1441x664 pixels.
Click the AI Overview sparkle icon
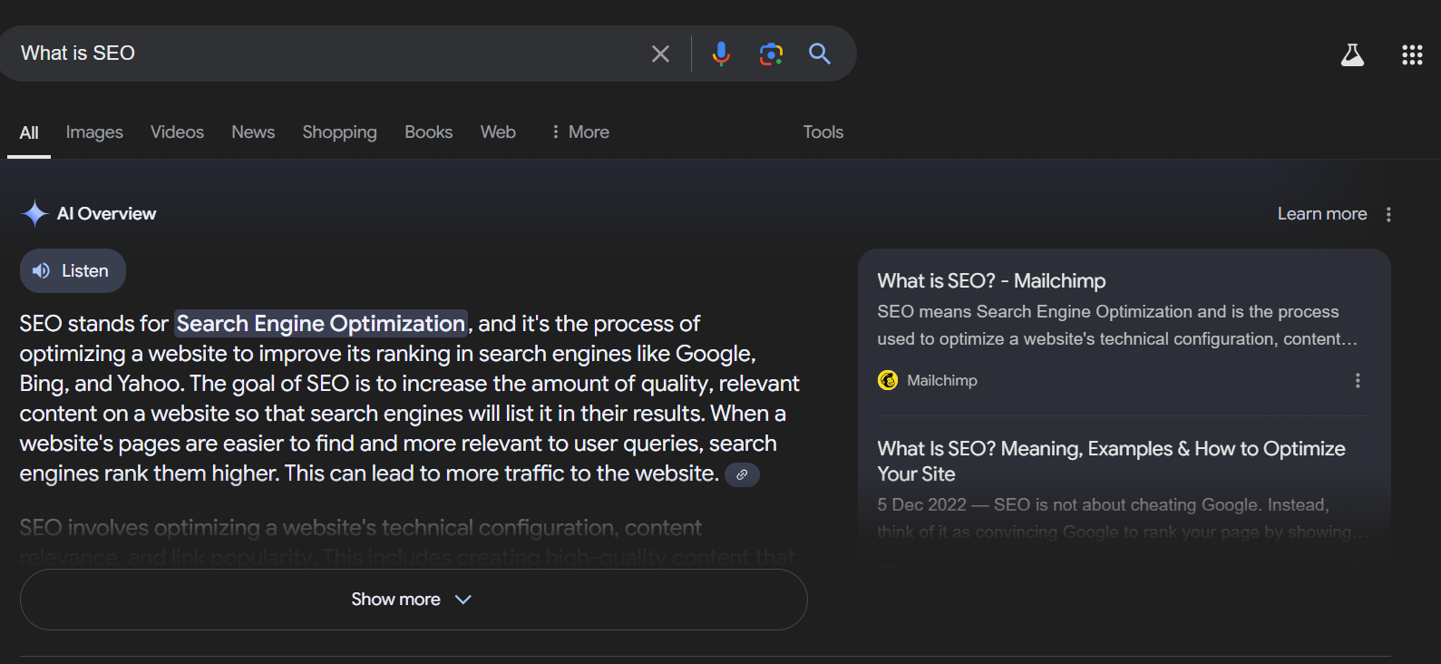pos(34,213)
